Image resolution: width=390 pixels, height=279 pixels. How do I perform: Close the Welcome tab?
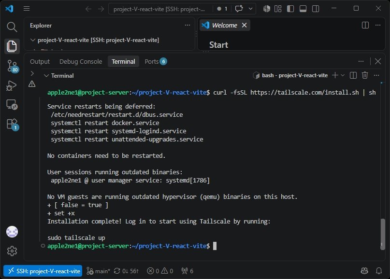pyautogui.click(x=244, y=25)
